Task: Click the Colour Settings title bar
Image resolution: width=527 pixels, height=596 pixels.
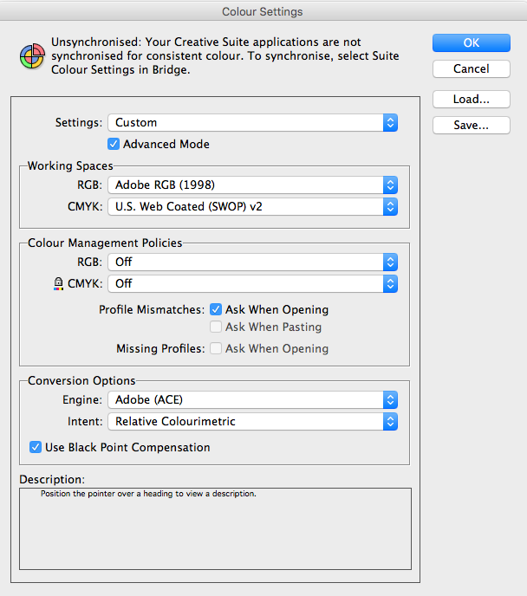Action: point(263,11)
